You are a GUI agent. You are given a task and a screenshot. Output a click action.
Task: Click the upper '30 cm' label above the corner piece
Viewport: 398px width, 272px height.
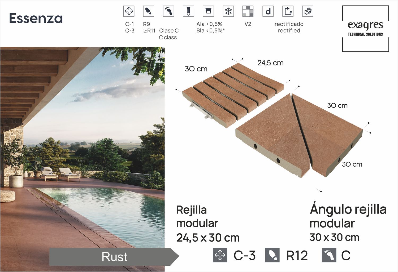pos(337,105)
